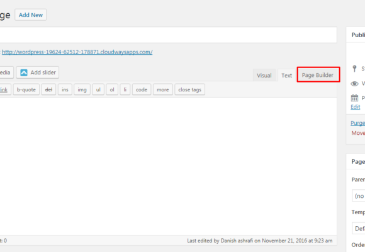The height and width of the screenshot is (252, 365).
Task: Click the ins quicktag button
Action: (65, 89)
